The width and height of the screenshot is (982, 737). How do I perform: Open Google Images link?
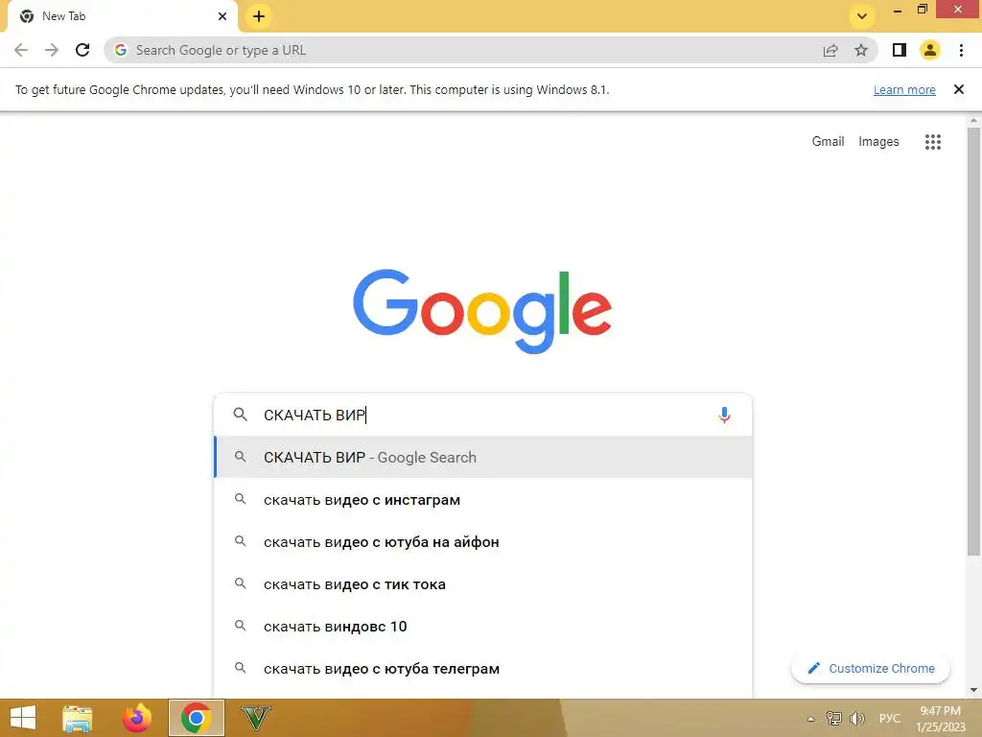(878, 142)
